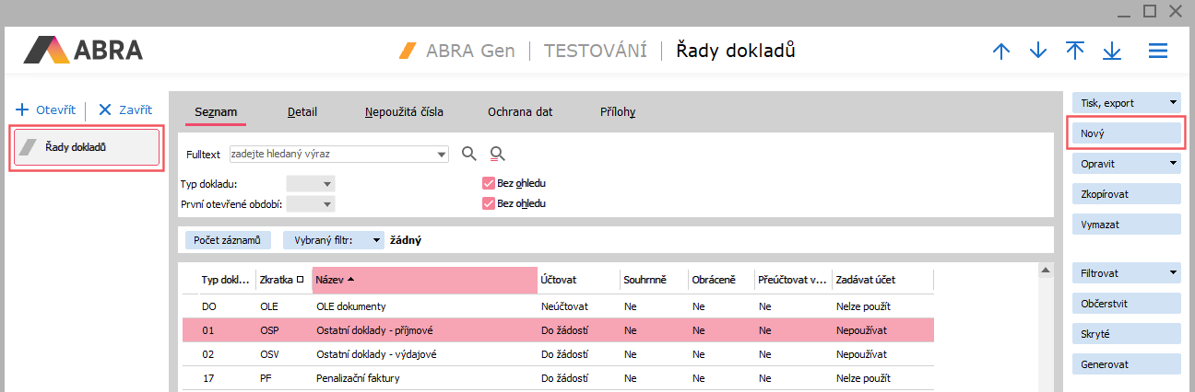Click the Zkratka column header checkbox
Image resolution: width=1195 pixels, height=392 pixels.
point(300,280)
